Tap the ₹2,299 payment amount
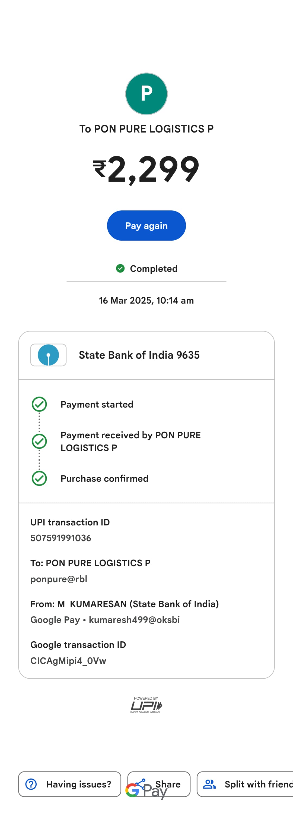The width and height of the screenshot is (293, 813). 146,169
